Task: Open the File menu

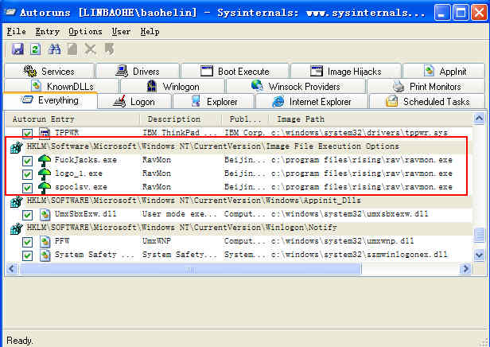Action: pyautogui.click(x=16, y=32)
